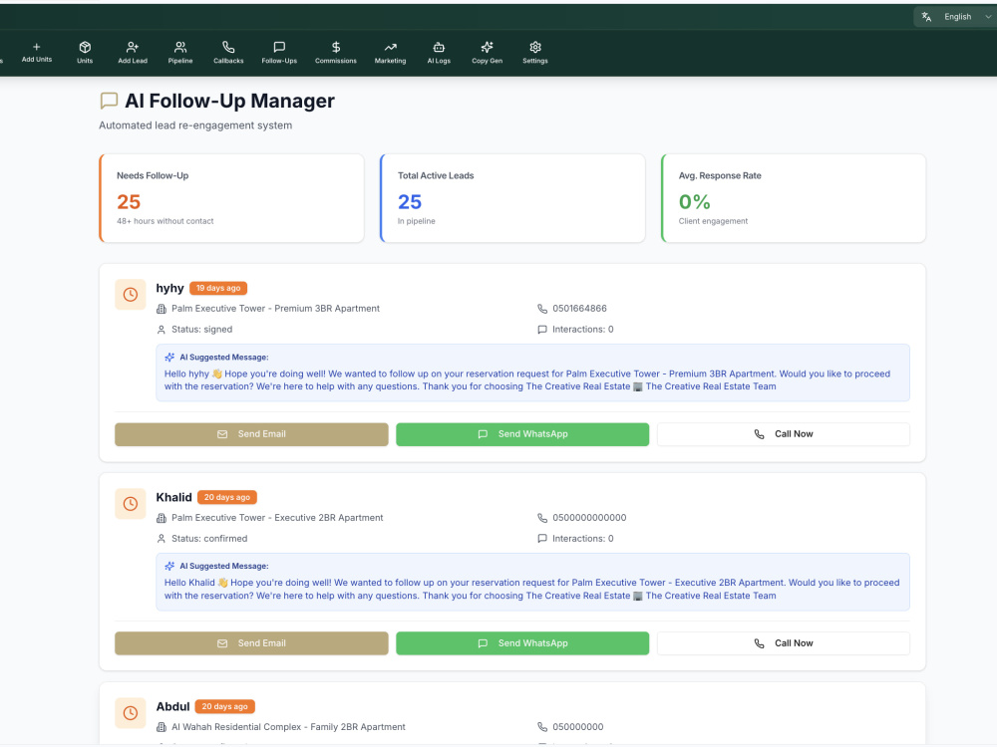Click the chat bubble icon beside page title
The width and height of the screenshot is (997, 747).
click(110, 101)
